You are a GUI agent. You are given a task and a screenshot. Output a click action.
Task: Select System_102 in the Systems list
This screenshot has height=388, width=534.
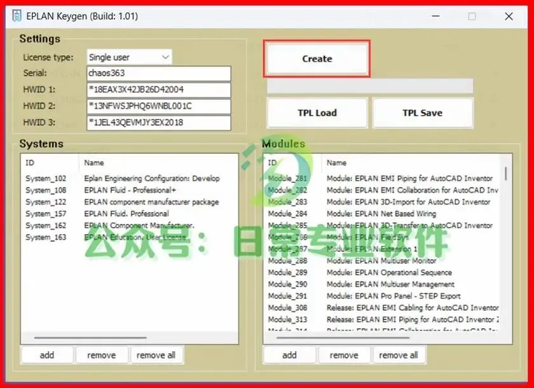[x=46, y=178]
